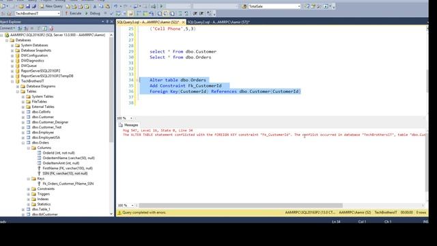Click the Decrease Indent icon
This screenshot has height=246, width=437.
pos(195,14)
